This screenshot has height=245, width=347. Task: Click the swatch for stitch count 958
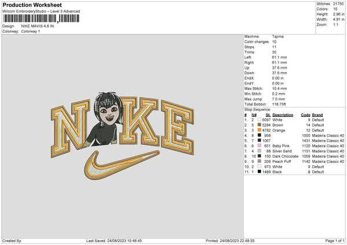pos(259,135)
